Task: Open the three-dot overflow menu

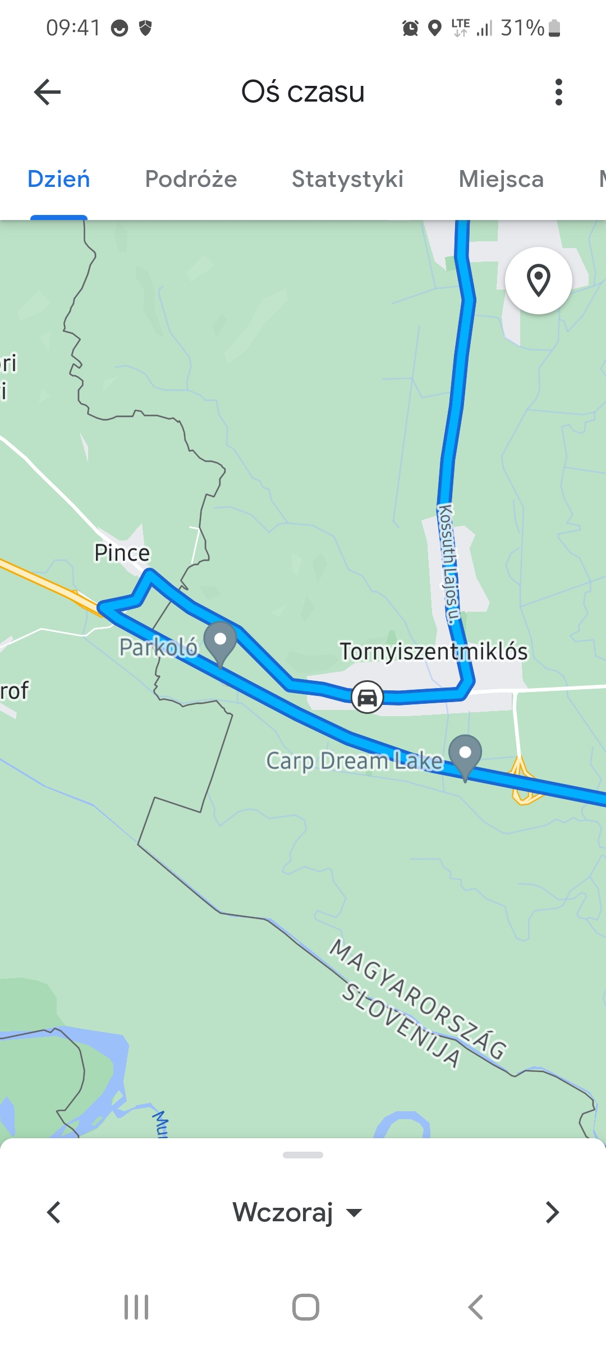Action: pos(558,92)
